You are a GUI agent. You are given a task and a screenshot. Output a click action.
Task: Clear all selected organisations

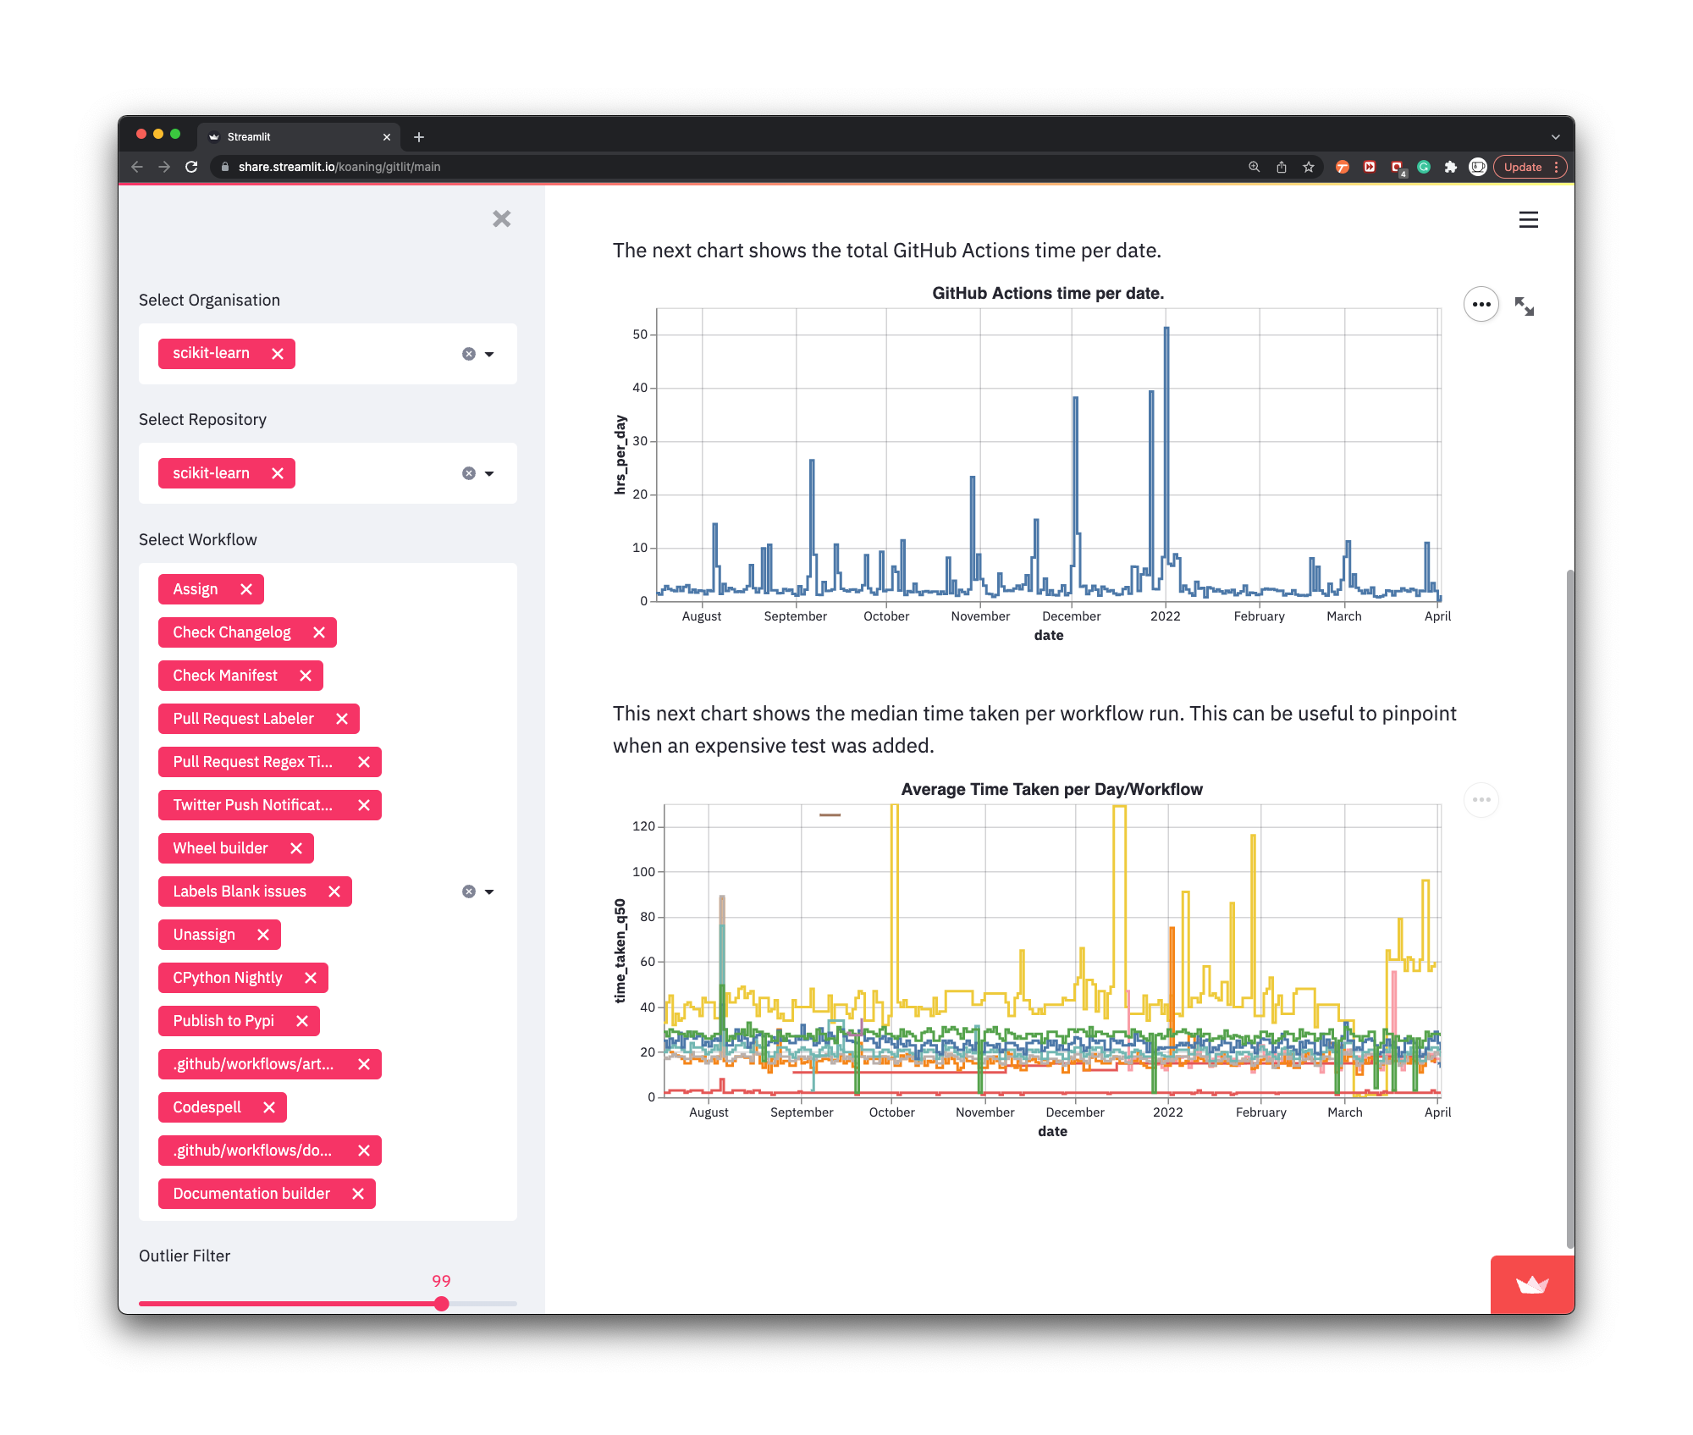coord(468,354)
